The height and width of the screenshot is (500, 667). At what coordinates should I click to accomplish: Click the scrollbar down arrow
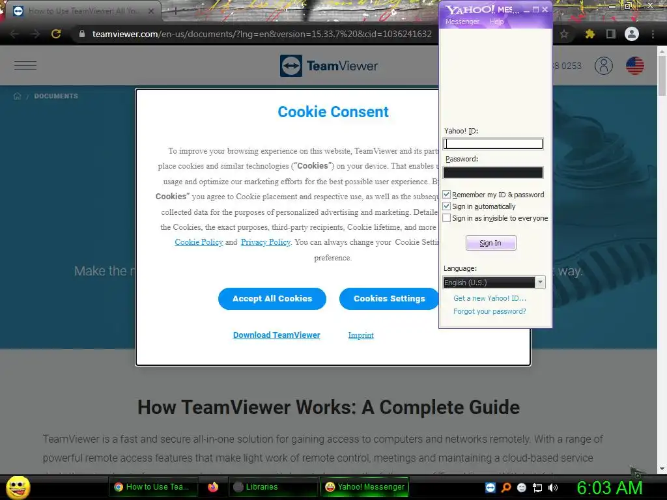coord(662,469)
